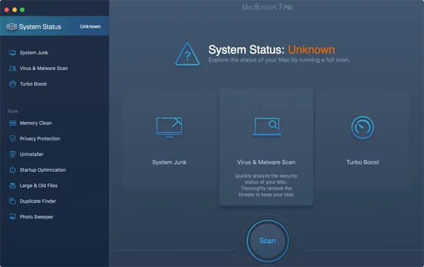Click the Large & Old Files icon
This screenshot has height=267, width=424.
(12, 186)
